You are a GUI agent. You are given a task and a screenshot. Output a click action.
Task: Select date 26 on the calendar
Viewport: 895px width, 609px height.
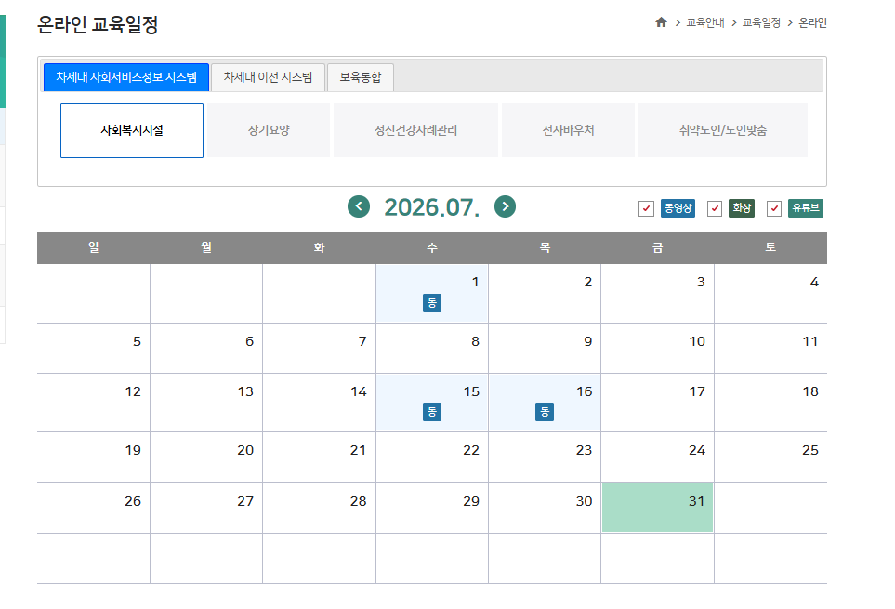[x=94, y=508]
